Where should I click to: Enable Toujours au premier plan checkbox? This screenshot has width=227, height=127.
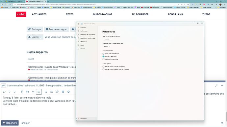103,54
